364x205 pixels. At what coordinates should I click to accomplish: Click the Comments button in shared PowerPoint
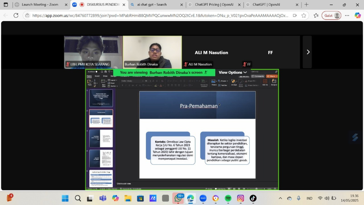258,76
